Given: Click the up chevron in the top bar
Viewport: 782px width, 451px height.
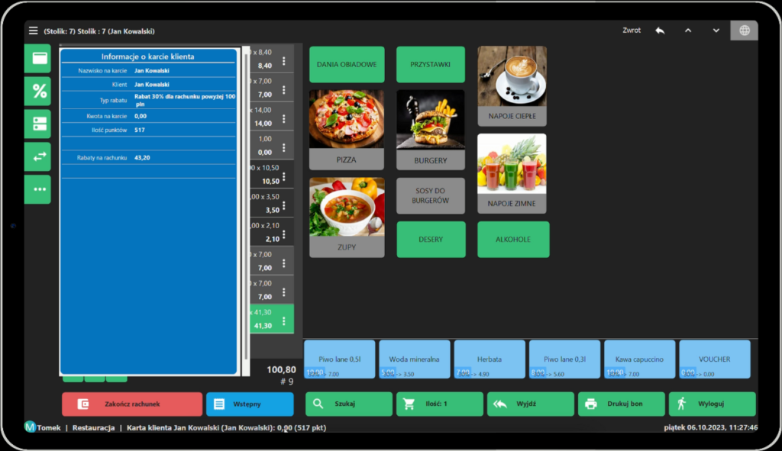Looking at the screenshot, I should [x=688, y=30].
